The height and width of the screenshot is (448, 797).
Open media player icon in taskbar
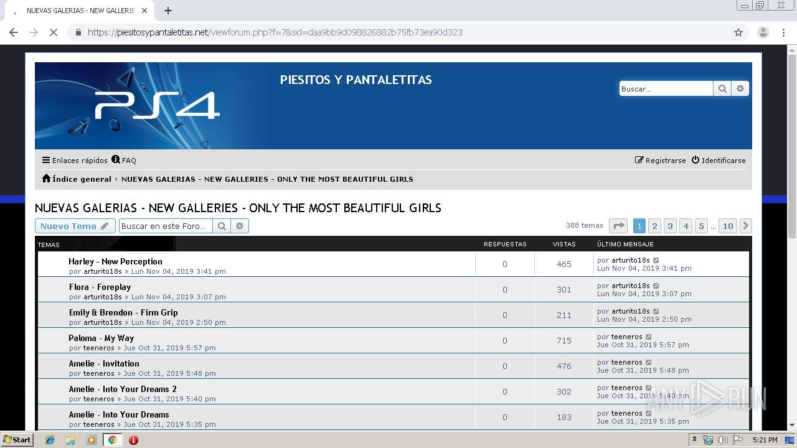point(92,440)
